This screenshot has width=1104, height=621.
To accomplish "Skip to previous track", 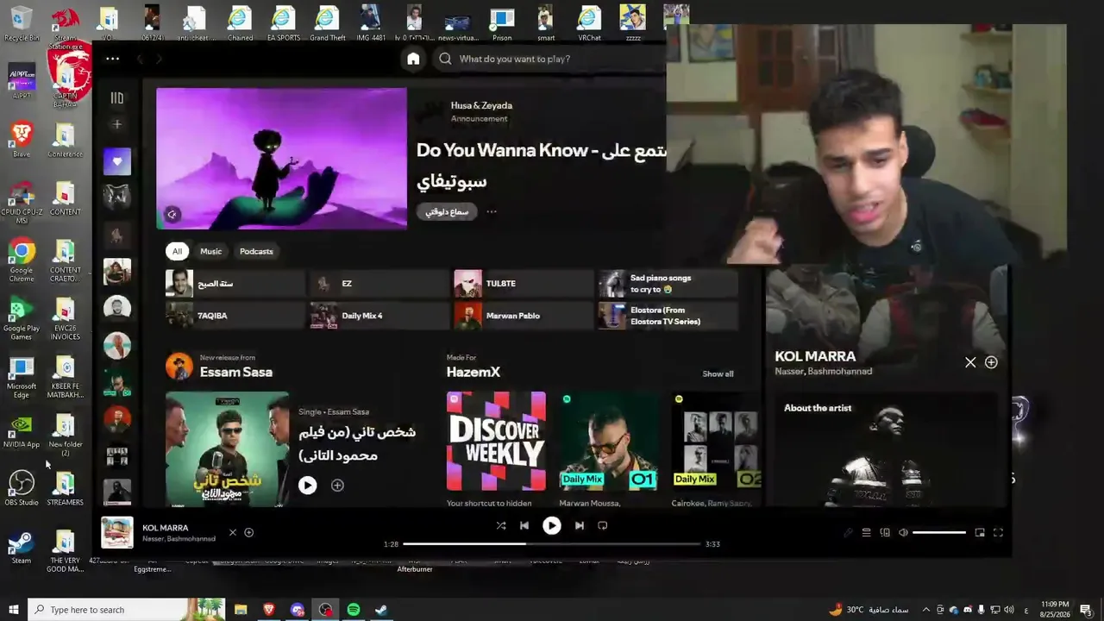I will click(524, 525).
